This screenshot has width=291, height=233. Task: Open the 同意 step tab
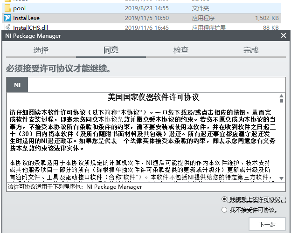111,50
